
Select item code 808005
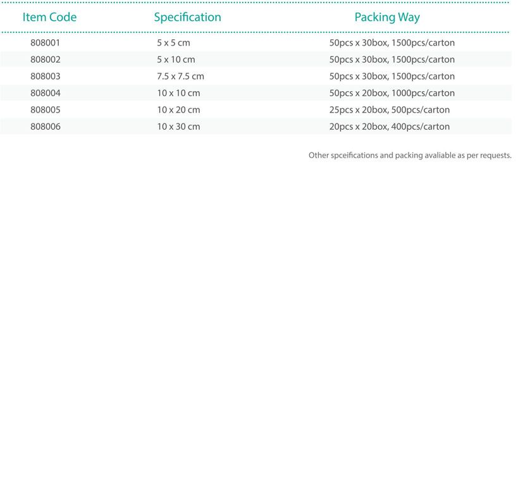click(46, 109)
